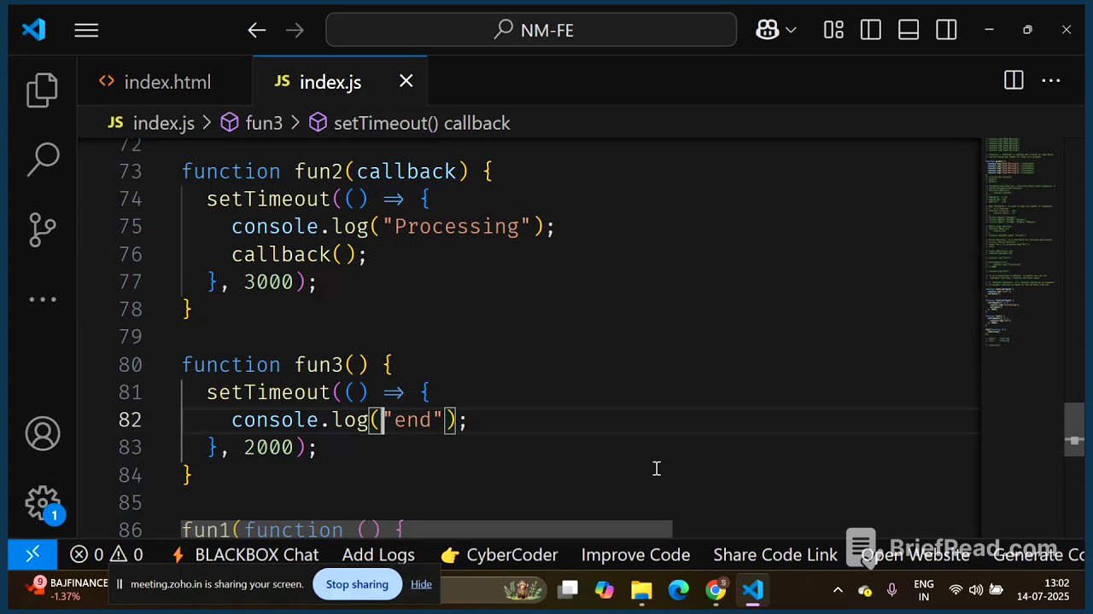This screenshot has width=1093, height=614.
Task: Open the Search view
Action: click(43, 159)
